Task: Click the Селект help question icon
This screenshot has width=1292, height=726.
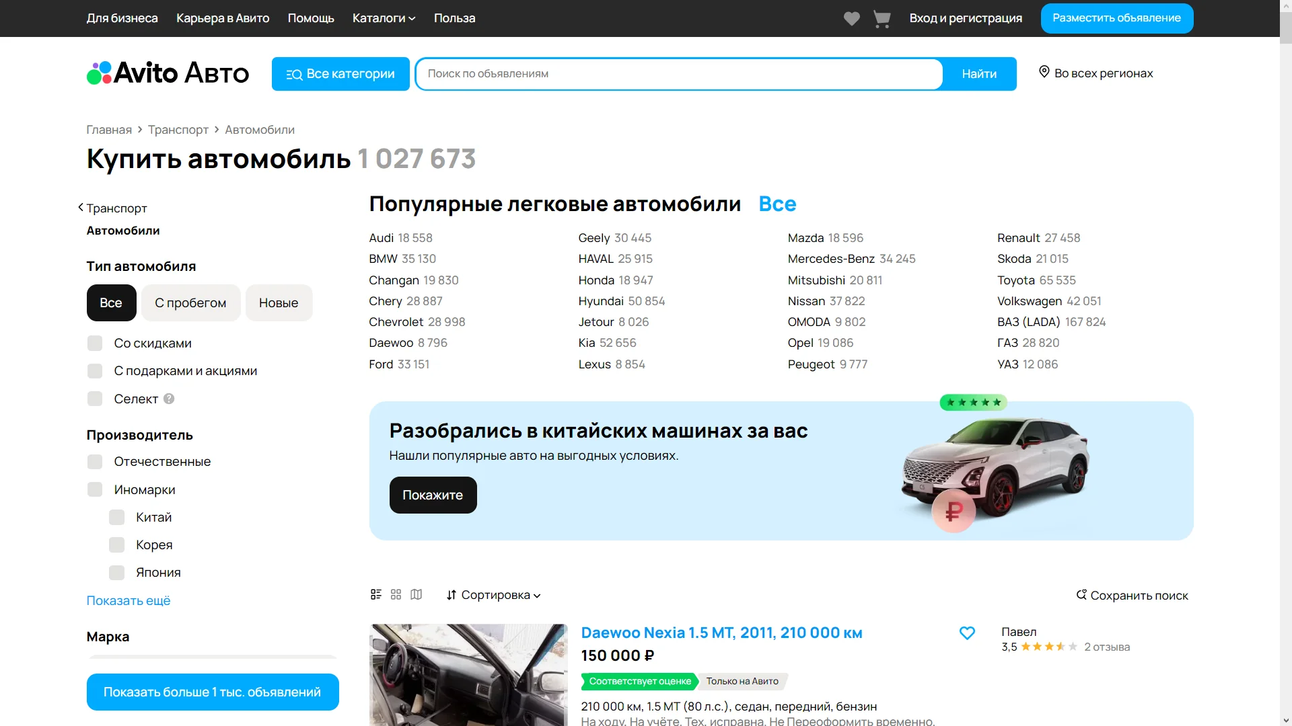Action: click(x=169, y=399)
